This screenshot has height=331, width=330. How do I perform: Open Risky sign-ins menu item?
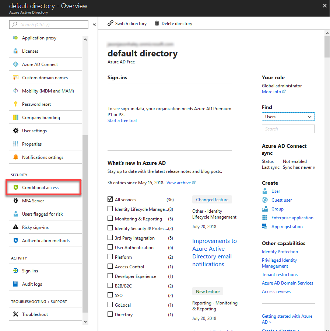(46, 227)
